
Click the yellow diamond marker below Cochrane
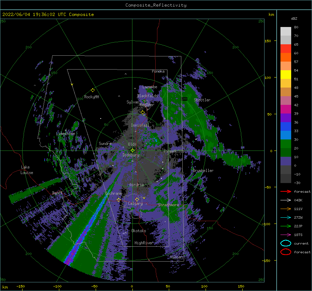pos(119,200)
